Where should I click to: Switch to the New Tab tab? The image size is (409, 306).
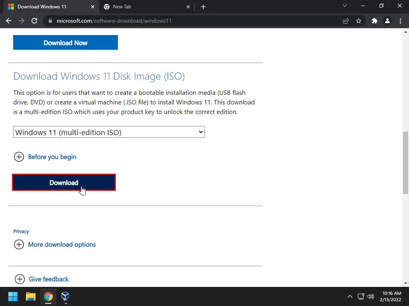(x=147, y=7)
